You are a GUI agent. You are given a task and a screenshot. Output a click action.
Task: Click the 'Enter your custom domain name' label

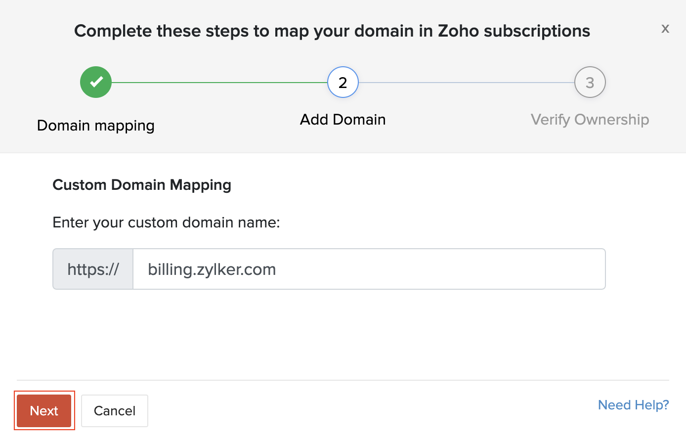pyautogui.click(x=166, y=222)
